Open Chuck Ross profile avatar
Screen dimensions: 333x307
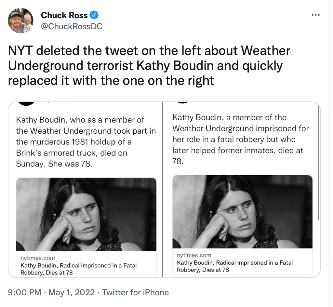pos(20,21)
